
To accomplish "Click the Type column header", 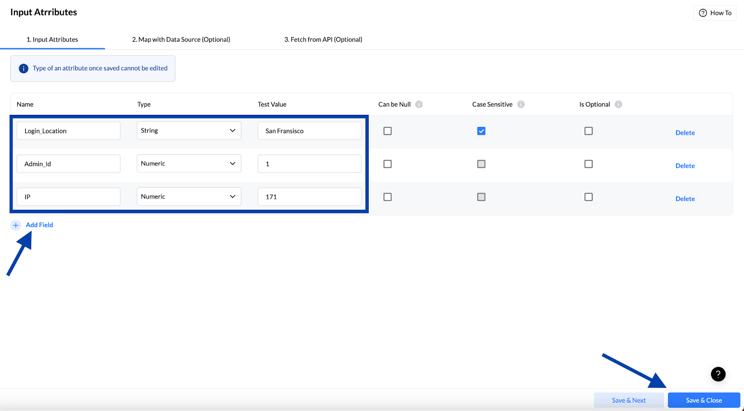I will pos(144,105).
